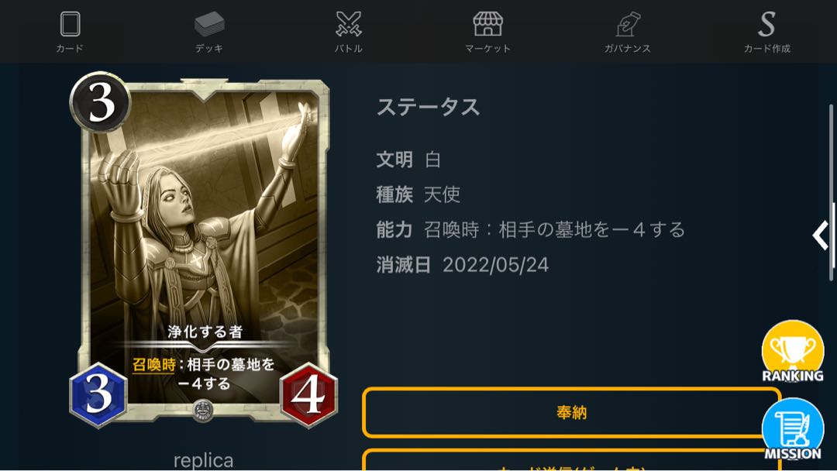Viewport: 837px width, 471px height.
Task: Go to バトル crossed swords icon
Action: point(349,24)
